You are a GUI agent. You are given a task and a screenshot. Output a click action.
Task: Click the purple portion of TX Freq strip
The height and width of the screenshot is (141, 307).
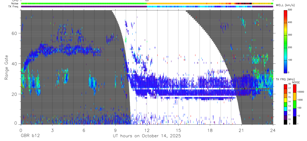point(84,6)
